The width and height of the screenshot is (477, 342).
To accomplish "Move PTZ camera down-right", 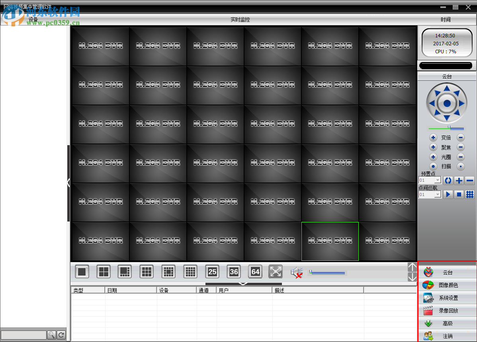I will 456,113.
